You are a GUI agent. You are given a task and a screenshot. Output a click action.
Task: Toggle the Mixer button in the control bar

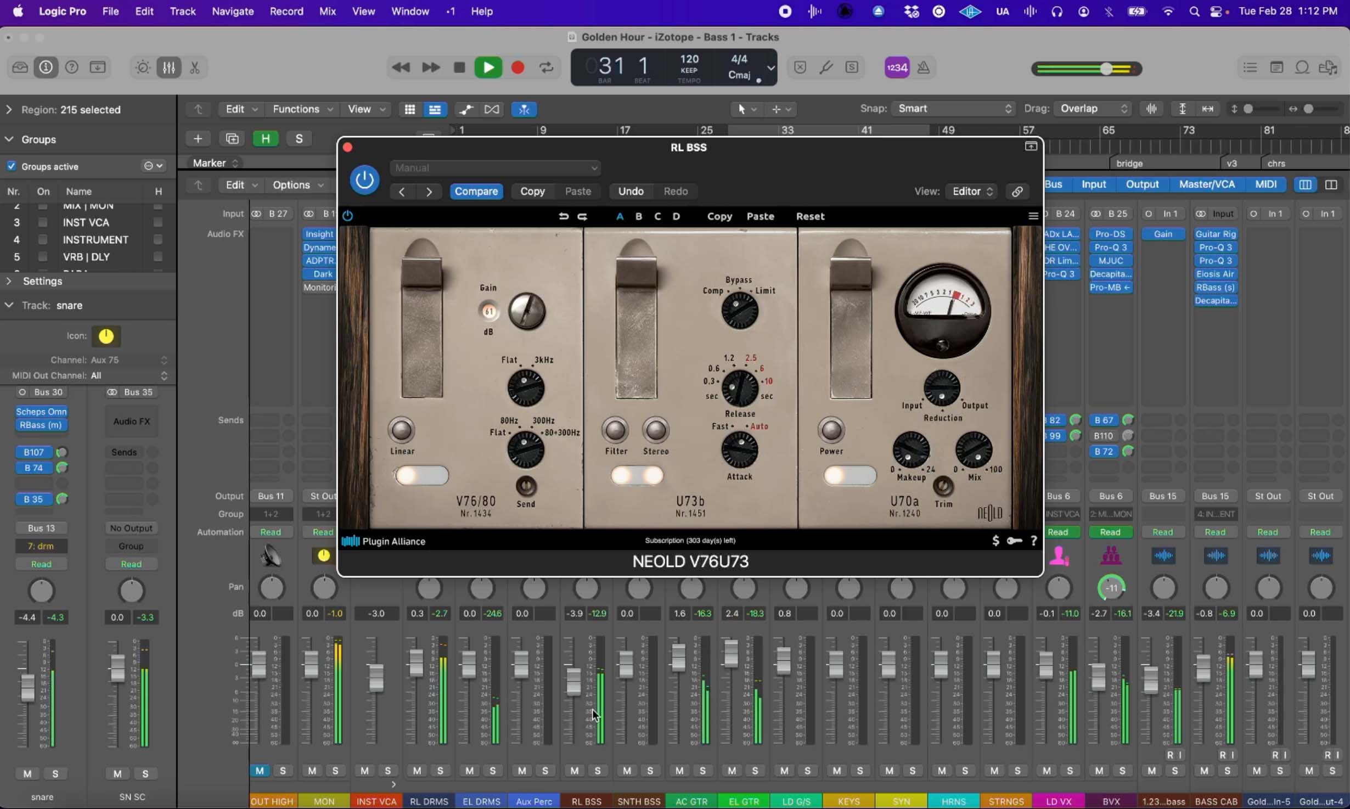[x=169, y=68]
